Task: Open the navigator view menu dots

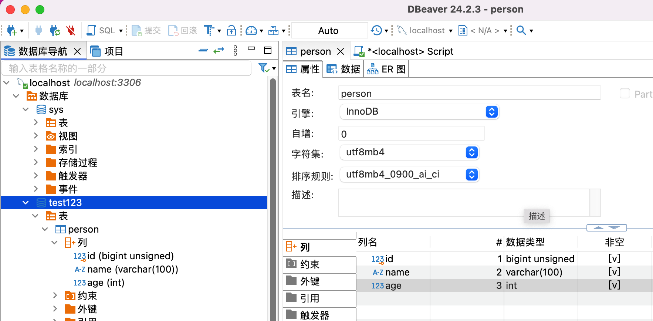Action: pyautogui.click(x=235, y=50)
